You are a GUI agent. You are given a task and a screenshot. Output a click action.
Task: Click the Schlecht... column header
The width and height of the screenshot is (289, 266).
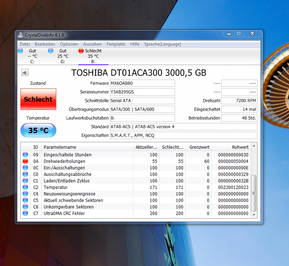172,147
